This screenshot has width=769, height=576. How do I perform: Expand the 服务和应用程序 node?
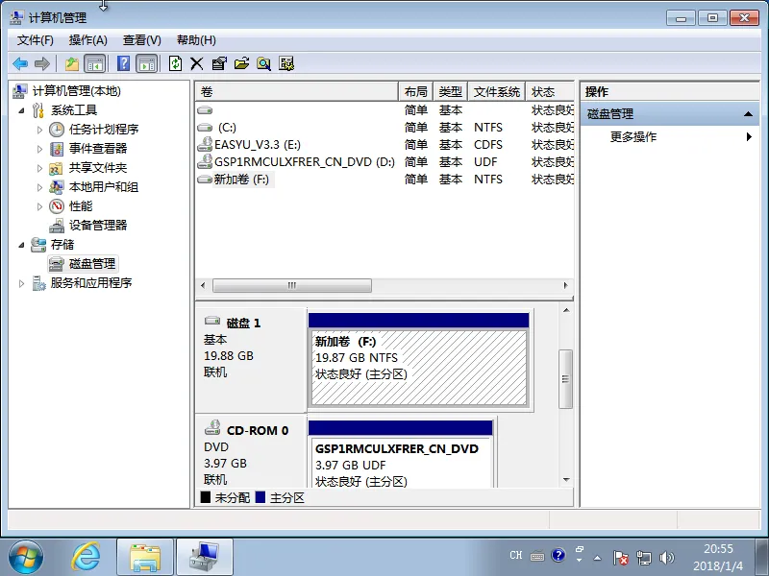tap(21, 283)
